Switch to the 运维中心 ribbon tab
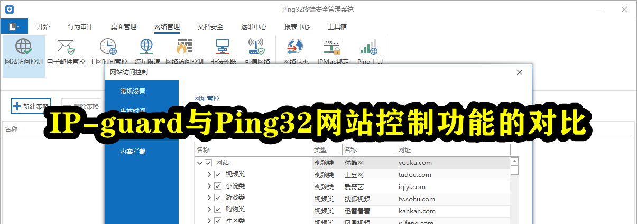Viewport: 637px width, 224px height. [254, 27]
